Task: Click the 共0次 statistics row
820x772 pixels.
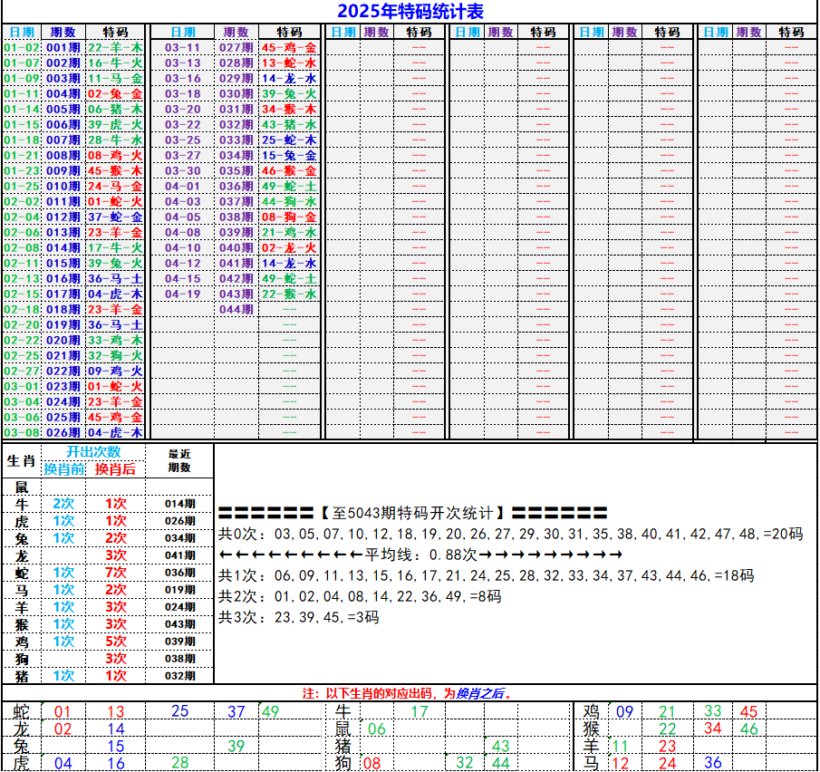Action: pos(511,534)
